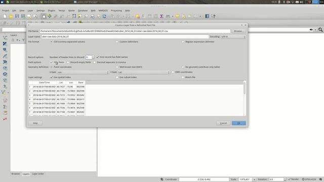The height and width of the screenshot is (182, 324).
Task: Click the Refresh map icon
Action: point(105,16)
